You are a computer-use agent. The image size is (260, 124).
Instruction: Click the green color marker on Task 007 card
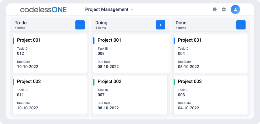(x=94, y=82)
